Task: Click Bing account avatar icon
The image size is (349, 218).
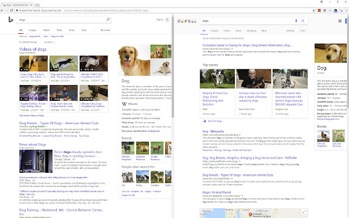Action: (166, 20)
